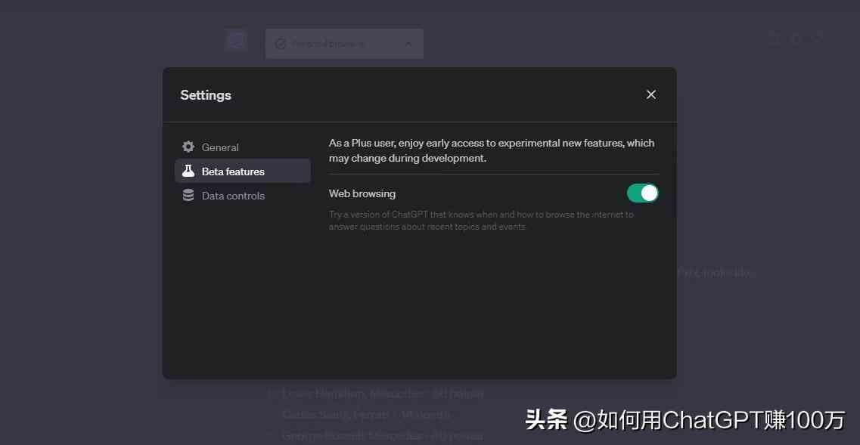Click the Beta features flask icon
The height and width of the screenshot is (445, 860).
tap(188, 171)
